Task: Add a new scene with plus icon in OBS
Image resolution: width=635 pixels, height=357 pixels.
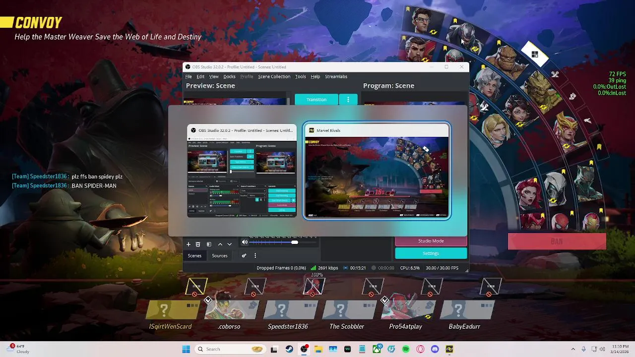Action: point(189,244)
